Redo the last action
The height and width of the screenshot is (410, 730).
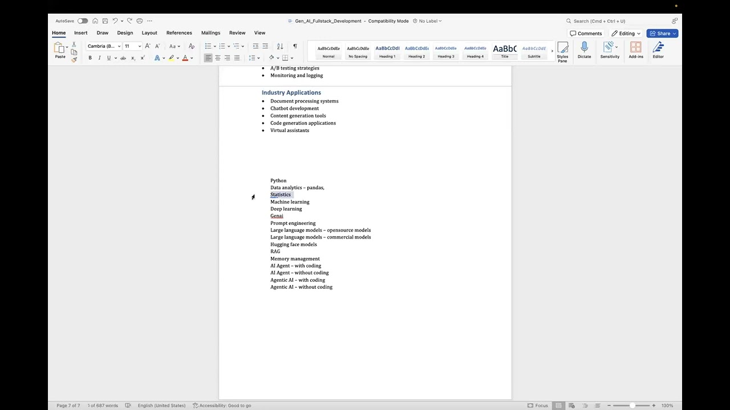[x=129, y=21]
